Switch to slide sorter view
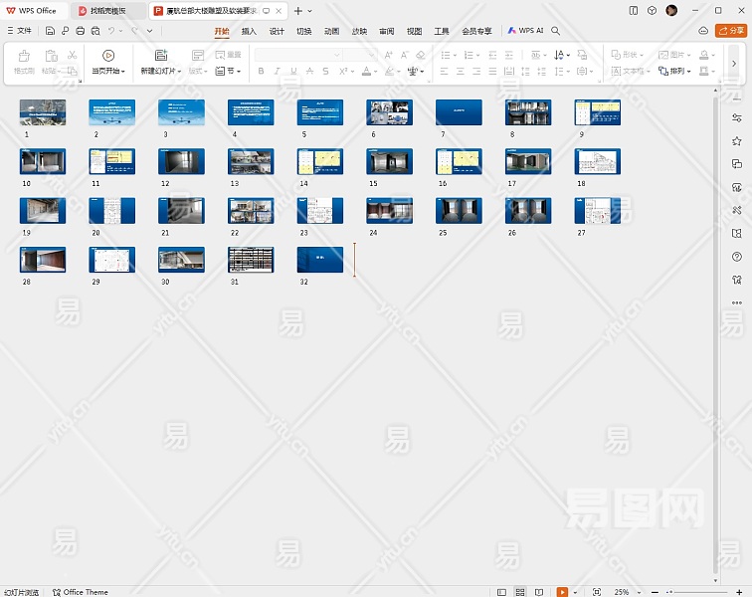The image size is (752, 597). [x=519, y=592]
